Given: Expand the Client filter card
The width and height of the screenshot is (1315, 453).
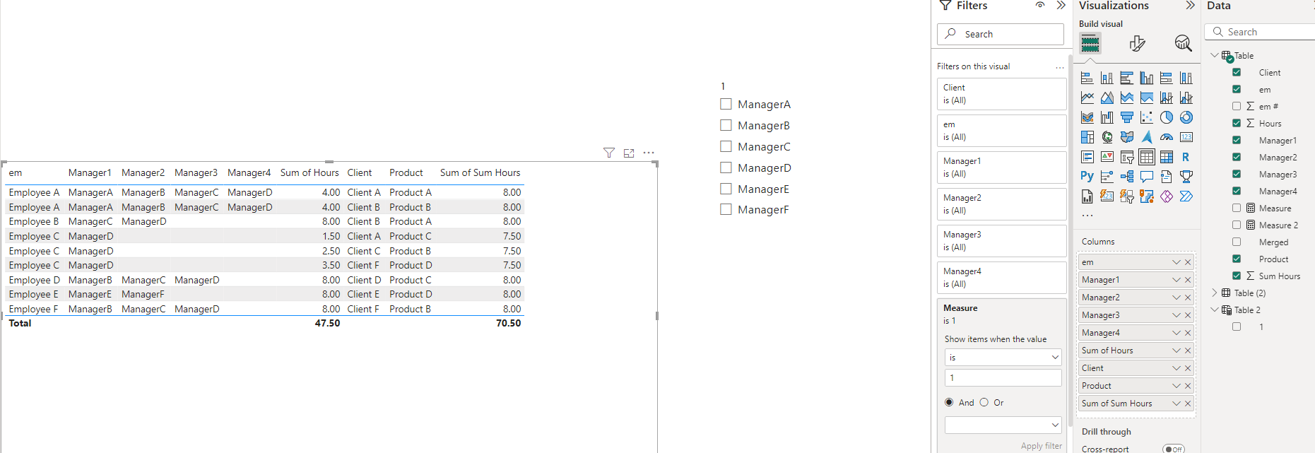Looking at the screenshot, I should pyautogui.click(x=1001, y=94).
